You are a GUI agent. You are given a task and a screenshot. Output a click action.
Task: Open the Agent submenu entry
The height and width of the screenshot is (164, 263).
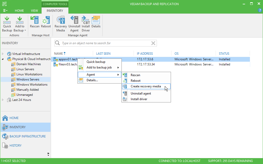(x=100, y=75)
